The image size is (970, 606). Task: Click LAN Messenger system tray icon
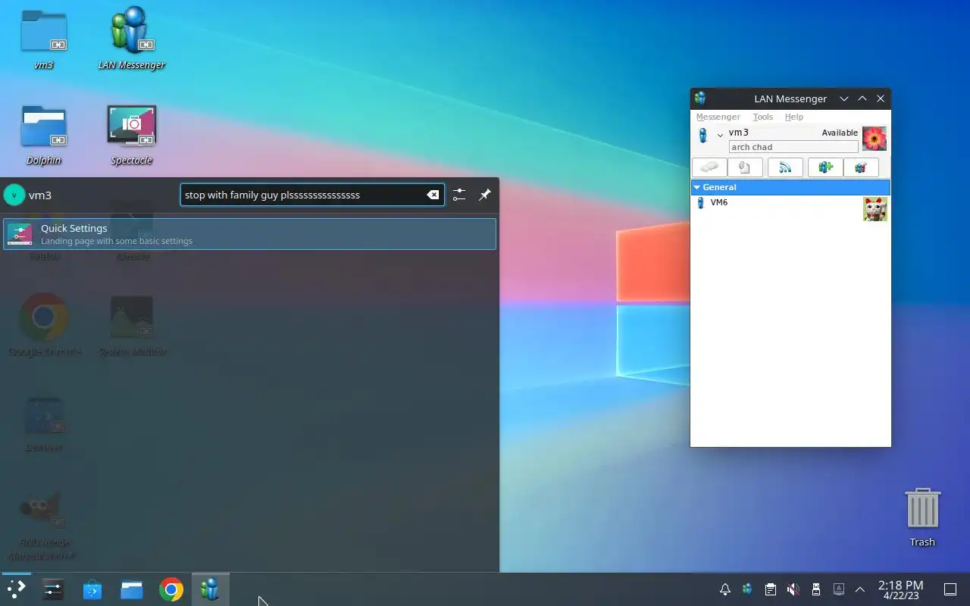[747, 589]
